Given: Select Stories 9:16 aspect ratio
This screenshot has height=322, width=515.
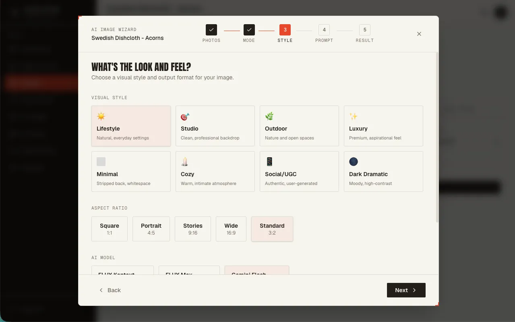Looking at the screenshot, I should pos(193,229).
